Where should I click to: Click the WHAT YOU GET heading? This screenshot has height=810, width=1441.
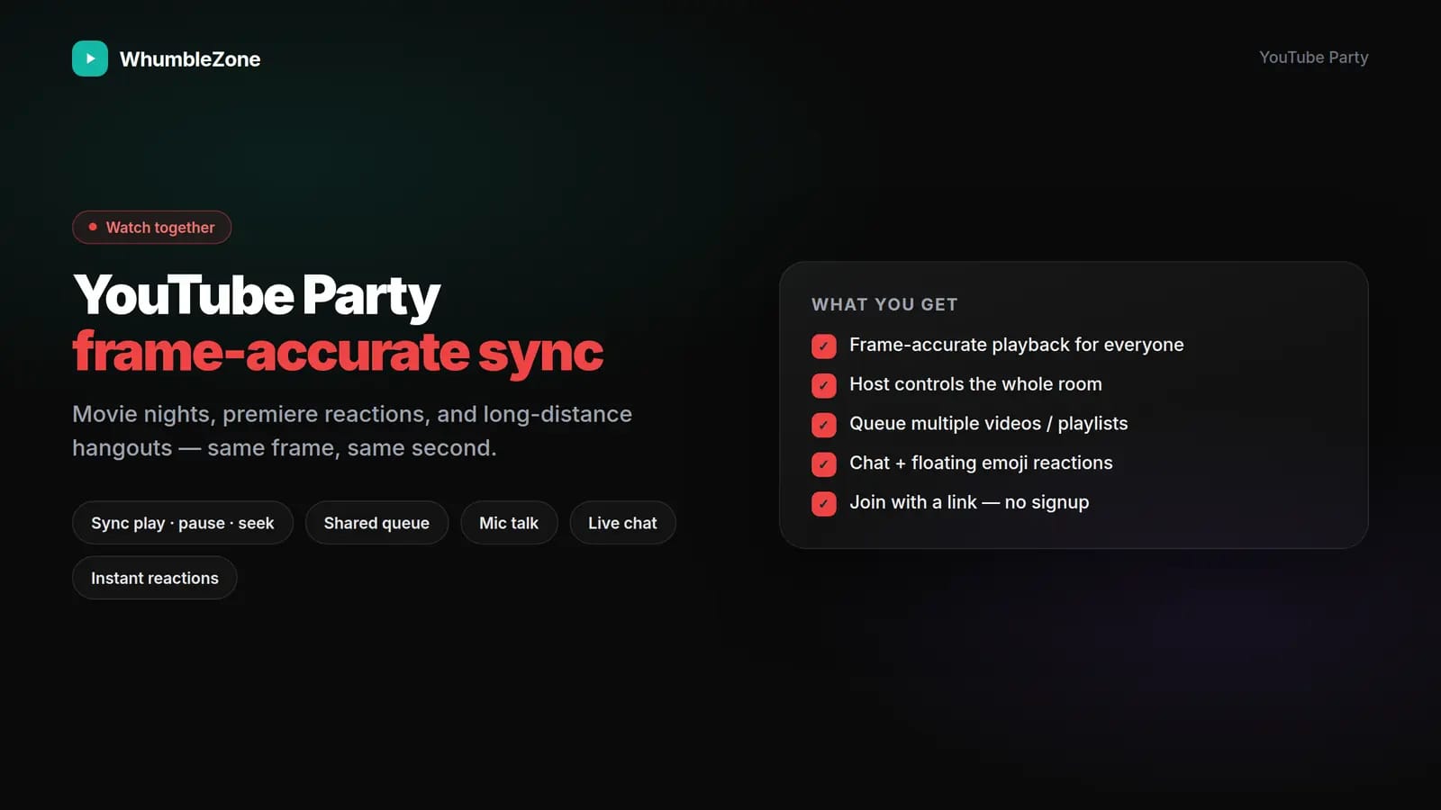point(884,304)
